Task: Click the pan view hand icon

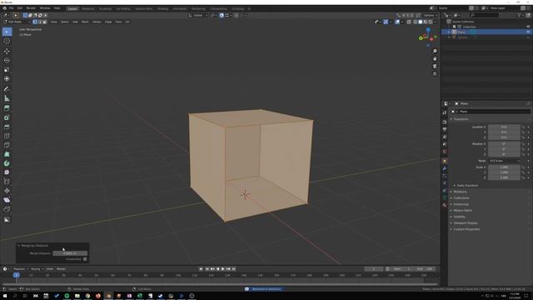Action: pyautogui.click(x=435, y=59)
